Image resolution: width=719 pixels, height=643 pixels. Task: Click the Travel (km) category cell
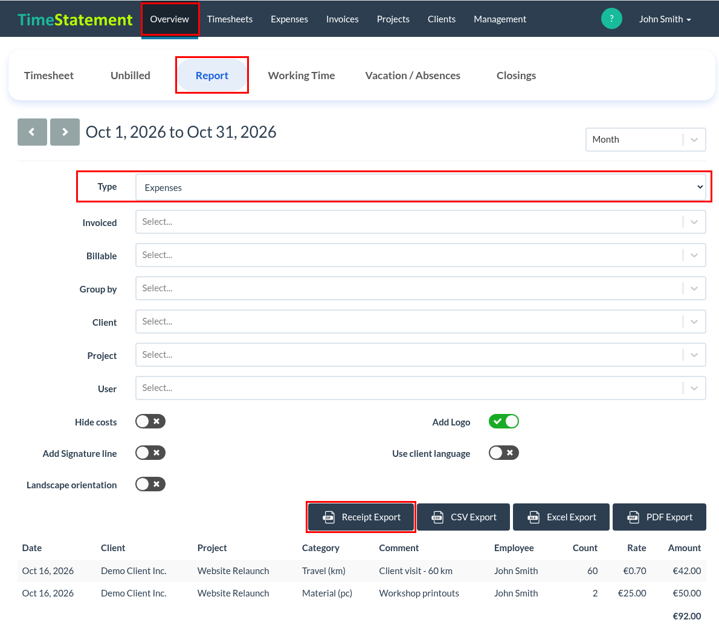(x=324, y=571)
